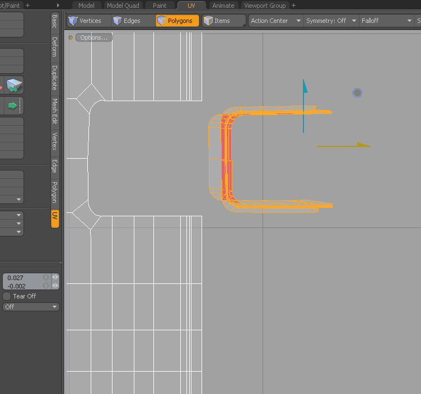Screen dimensions: 421x394
Task: Open the Symmetry: Off dropdown
Action: click(331, 21)
